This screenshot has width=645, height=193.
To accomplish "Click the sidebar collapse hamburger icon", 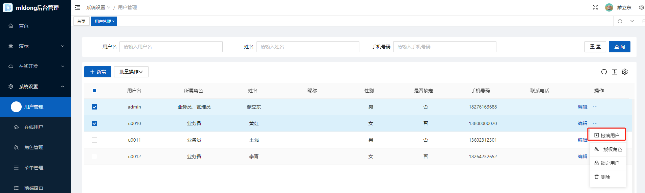I will pos(77,7).
